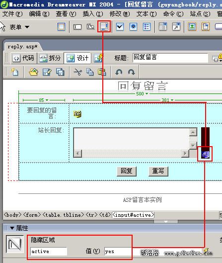This screenshot has width=222, height=263.
Task: Select the <tr> tag in tag selector
Action: pyautogui.click(x=92, y=215)
